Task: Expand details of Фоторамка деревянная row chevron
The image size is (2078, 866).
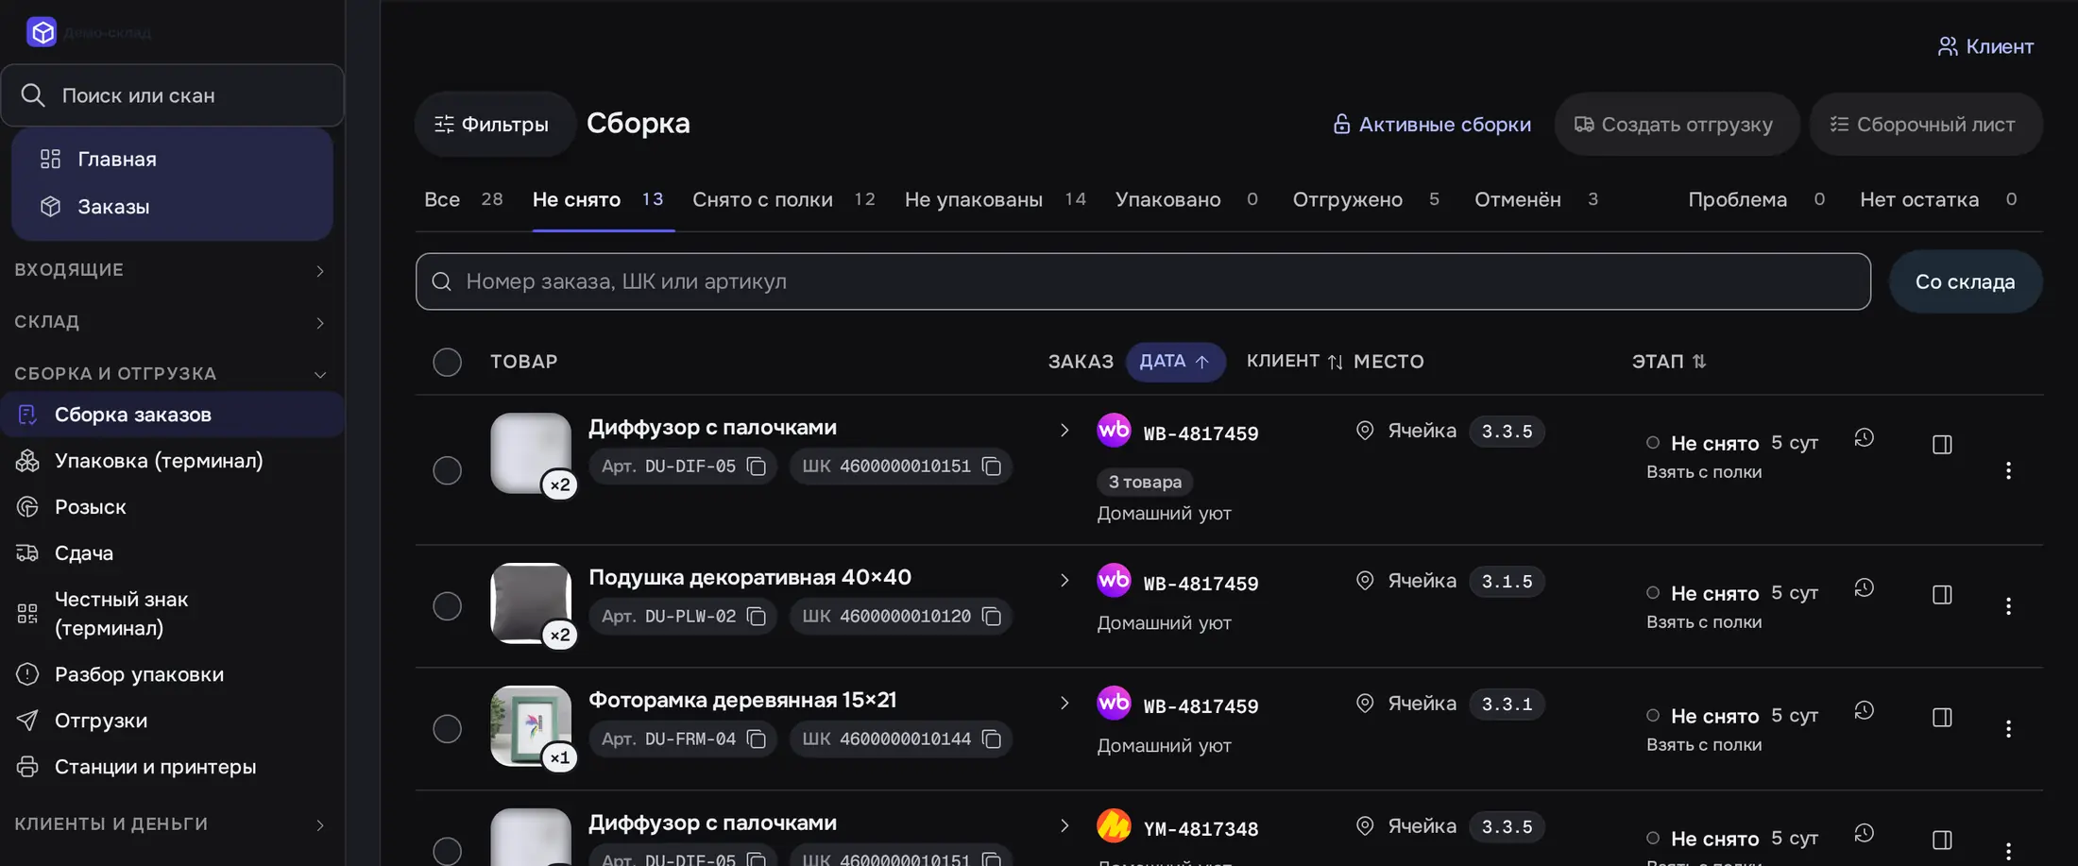Action: pos(1065,704)
